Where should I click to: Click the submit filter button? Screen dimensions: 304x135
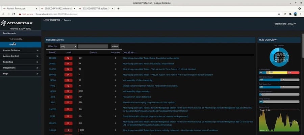(x=115, y=47)
